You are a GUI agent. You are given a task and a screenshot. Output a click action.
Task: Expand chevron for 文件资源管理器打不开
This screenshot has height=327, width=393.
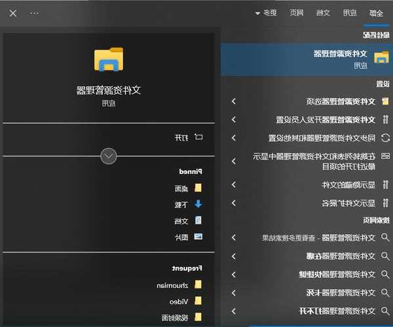[x=234, y=311]
